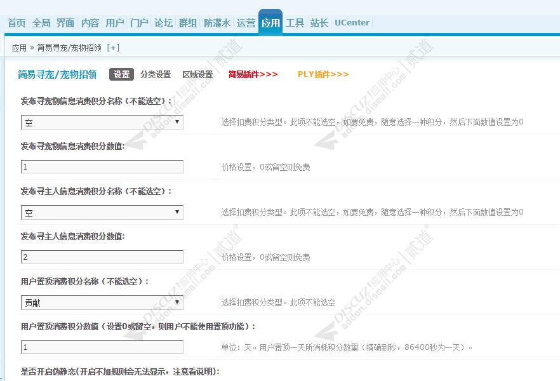Image resolution: width=560 pixels, height=381 pixels.
Task: Go to the 内容 navigation item
Action: point(90,23)
